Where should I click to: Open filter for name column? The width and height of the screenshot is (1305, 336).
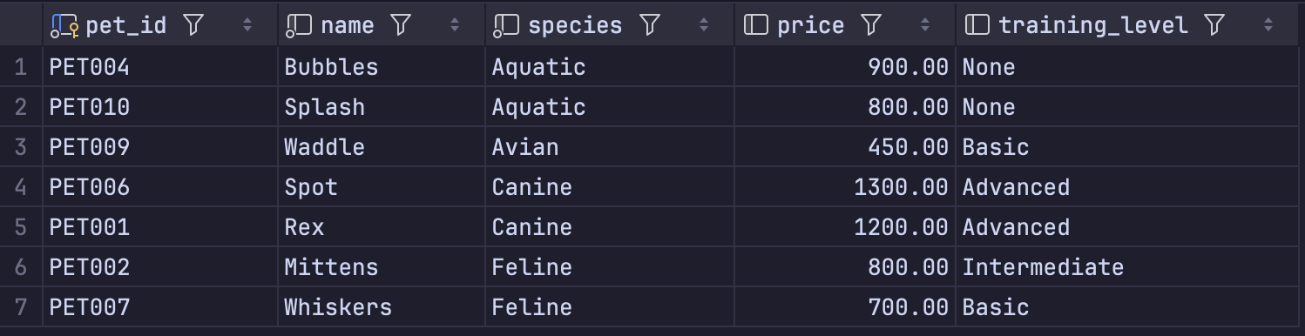point(401,25)
